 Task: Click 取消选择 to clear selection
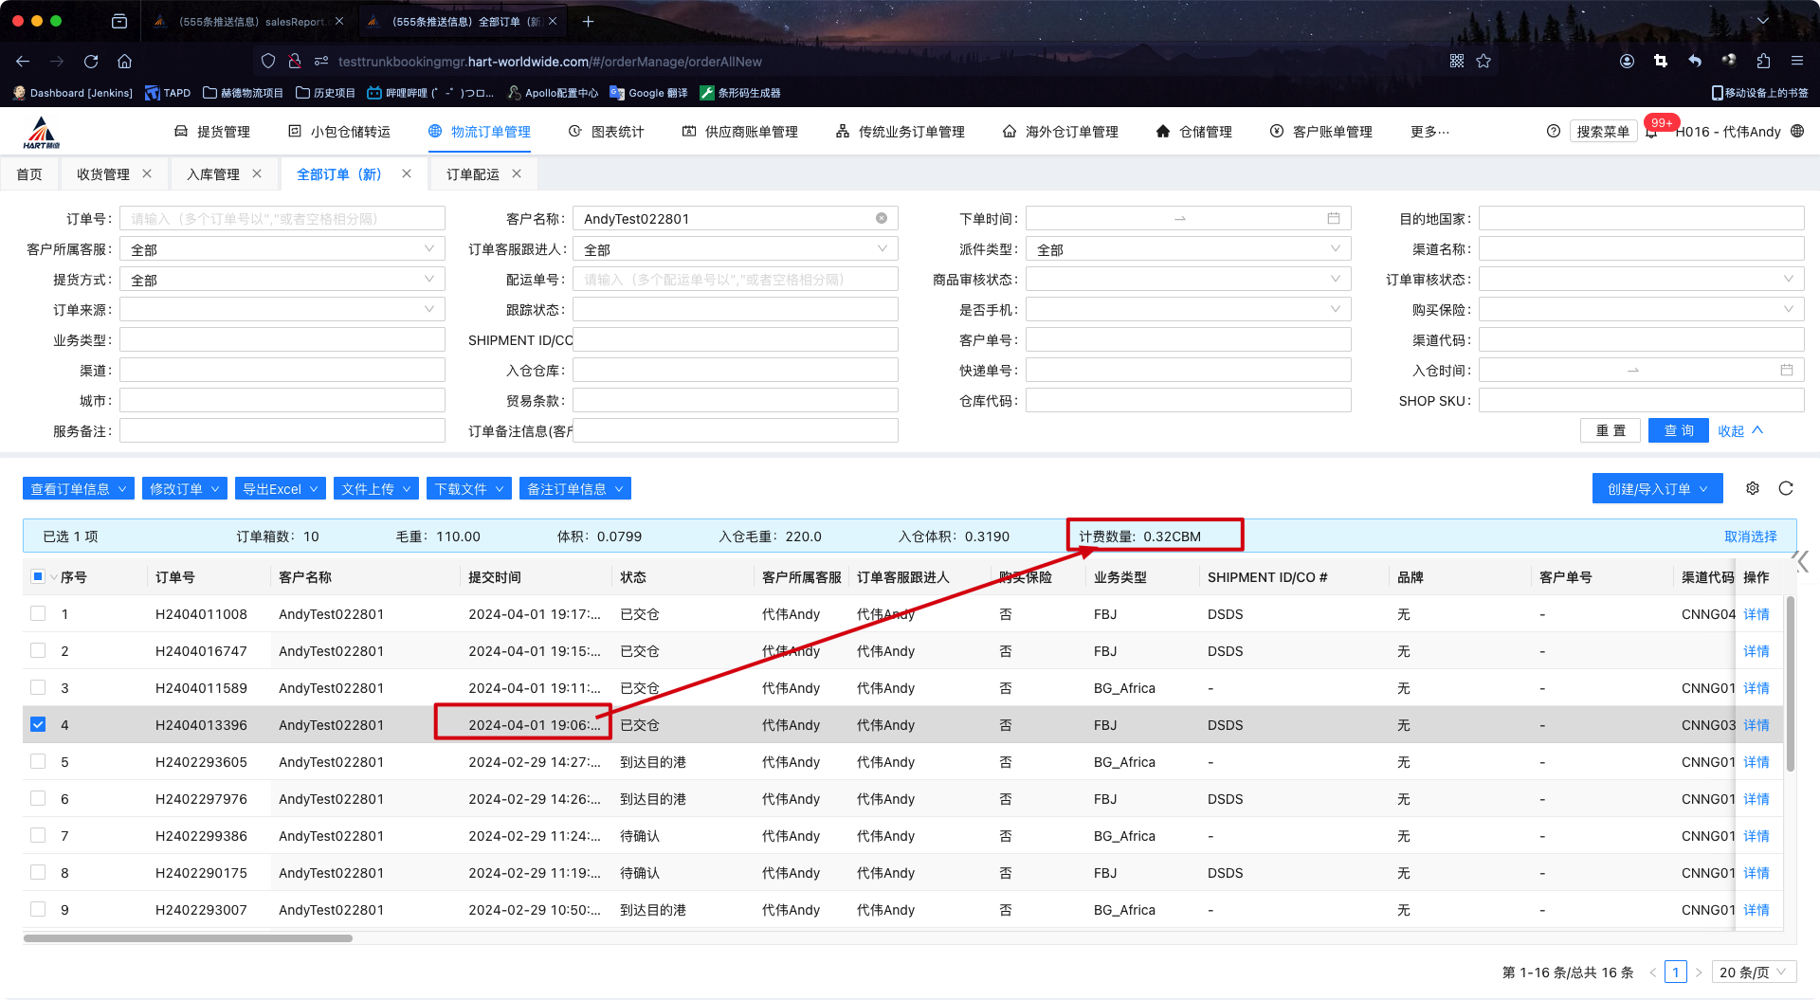point(1750,536)
